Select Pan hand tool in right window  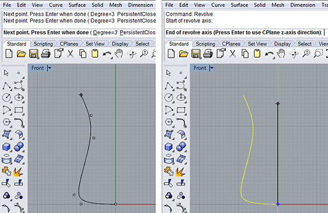282,54
